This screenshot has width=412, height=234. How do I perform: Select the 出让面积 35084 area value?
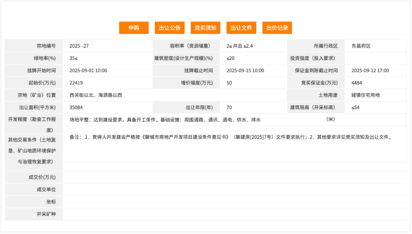click(75, 107)
